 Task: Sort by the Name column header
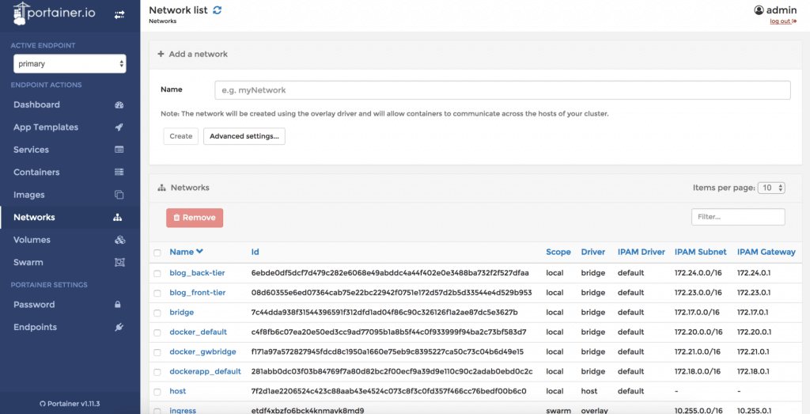pyautogui.click(x=187, y=253)
